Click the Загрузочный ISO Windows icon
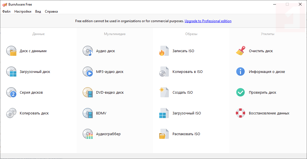 tap(164, 113)
